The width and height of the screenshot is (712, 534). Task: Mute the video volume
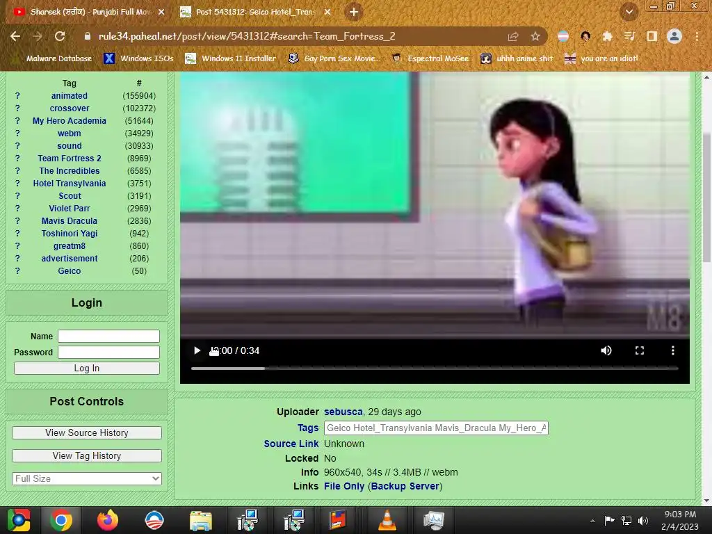(606, 350)
